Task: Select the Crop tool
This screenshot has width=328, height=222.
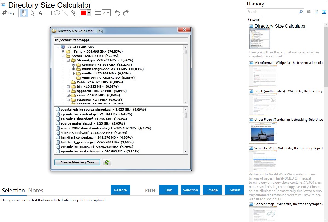Action: [x=8, y=13]
